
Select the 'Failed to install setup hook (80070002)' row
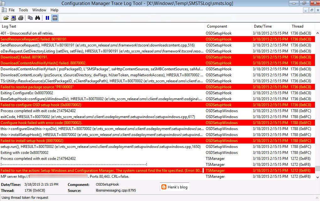click(x=157, y=141)
